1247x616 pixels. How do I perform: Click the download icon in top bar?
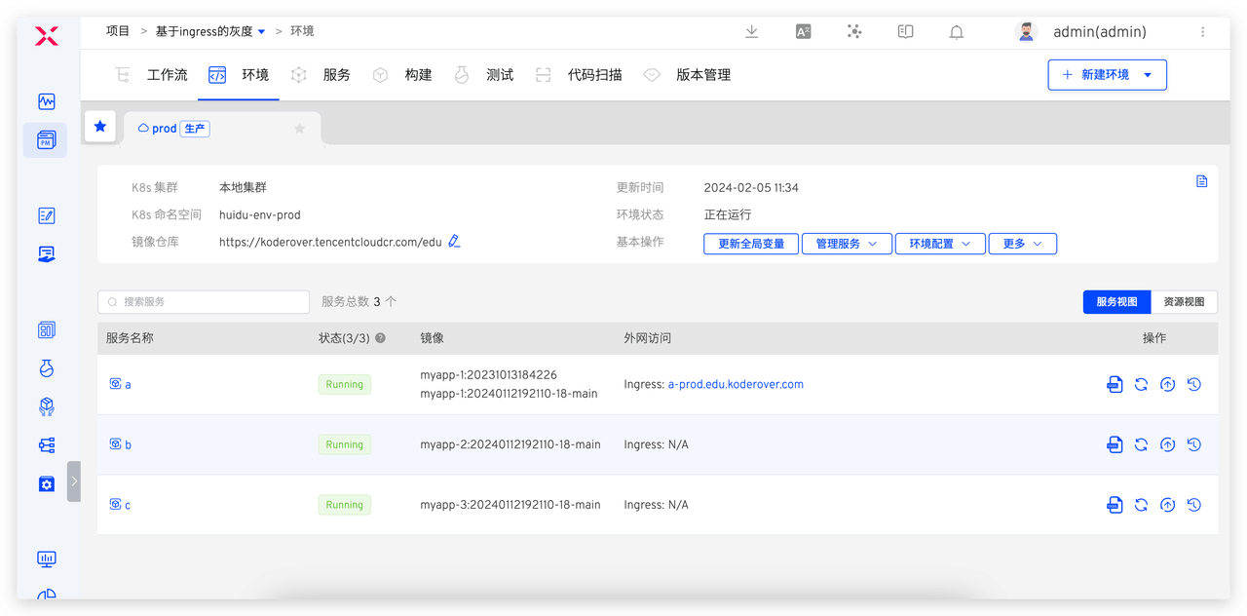tap(751, 31)
